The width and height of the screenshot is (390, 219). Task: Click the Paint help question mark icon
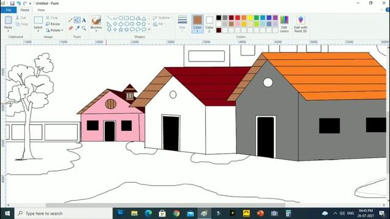388,10
